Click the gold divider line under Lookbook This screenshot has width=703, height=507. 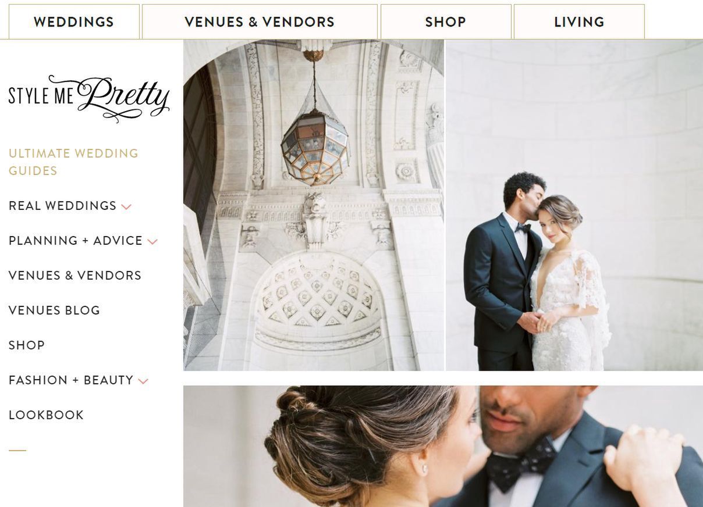click(x=17, y=451)
